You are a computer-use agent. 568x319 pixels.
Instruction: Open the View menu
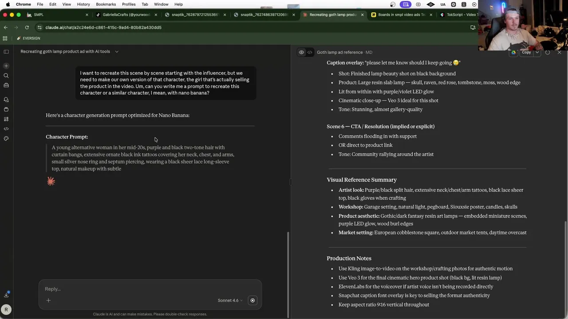[67, 4]
